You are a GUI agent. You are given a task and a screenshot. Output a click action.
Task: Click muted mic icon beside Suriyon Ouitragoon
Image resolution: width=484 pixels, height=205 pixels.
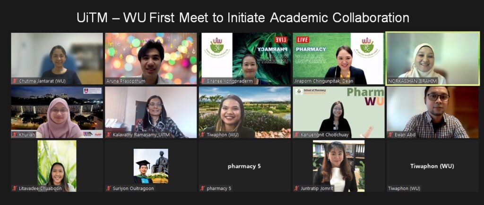[108, 189]
